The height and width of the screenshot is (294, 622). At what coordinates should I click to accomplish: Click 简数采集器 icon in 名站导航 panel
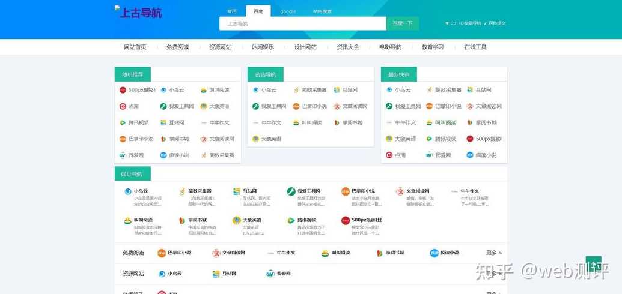(296, 90)
